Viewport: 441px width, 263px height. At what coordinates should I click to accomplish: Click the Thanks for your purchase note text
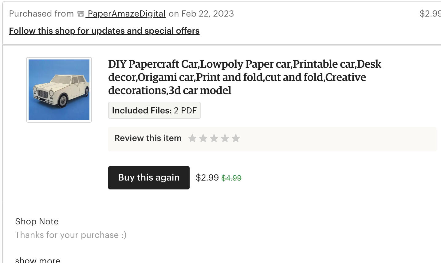pos(71,235)
